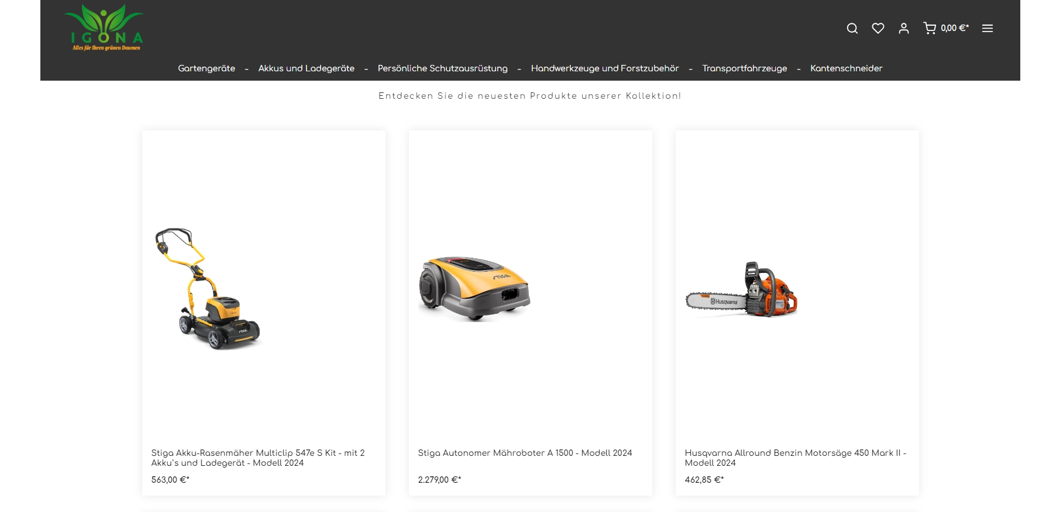This screenshot has width=1063, height=512.
Task: Open Husqvarna Motorsäge 450 Mark II link
Action: [x=795, y=458]
